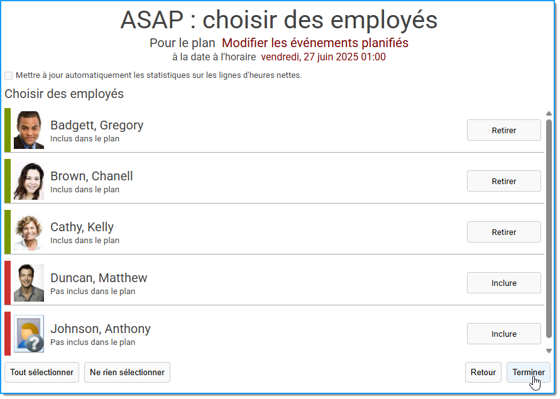Image resolution: width=560 pixels, height=399 pixels.
Task: Click the Tout sélectionner button
Action: pos(41,372)
